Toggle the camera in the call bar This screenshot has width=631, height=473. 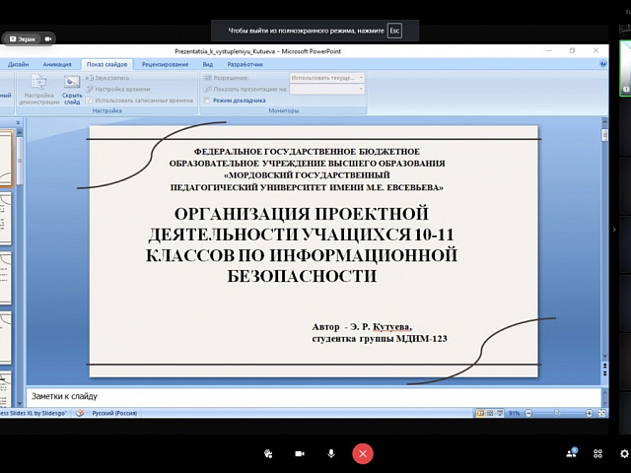click(x=299, y=453)
